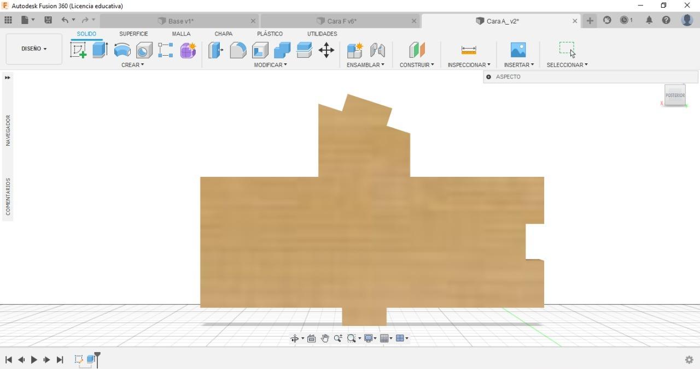Image resolution: width=700 pixels, height=369 pixels.
Task: Switch to the PLÁSTICO tab
Action: tap(270, 34)
